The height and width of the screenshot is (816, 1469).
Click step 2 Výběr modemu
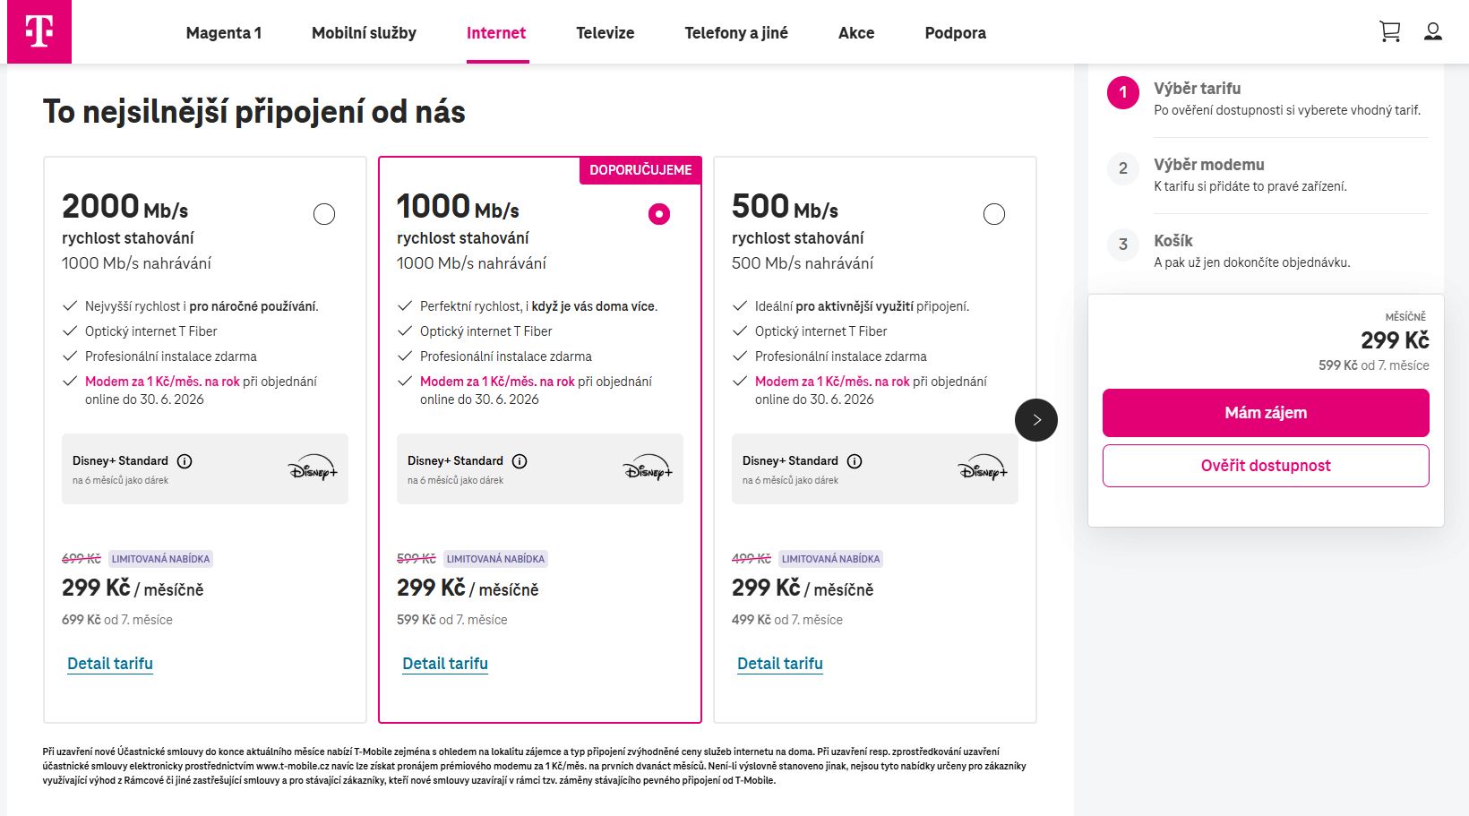click(1208, 166)
